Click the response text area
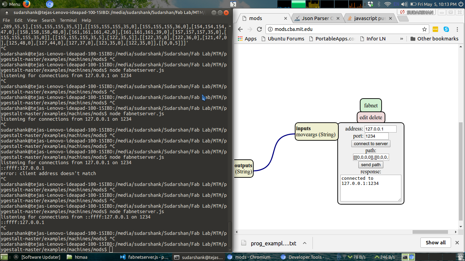465x261 pixels. tap(371, 188)
